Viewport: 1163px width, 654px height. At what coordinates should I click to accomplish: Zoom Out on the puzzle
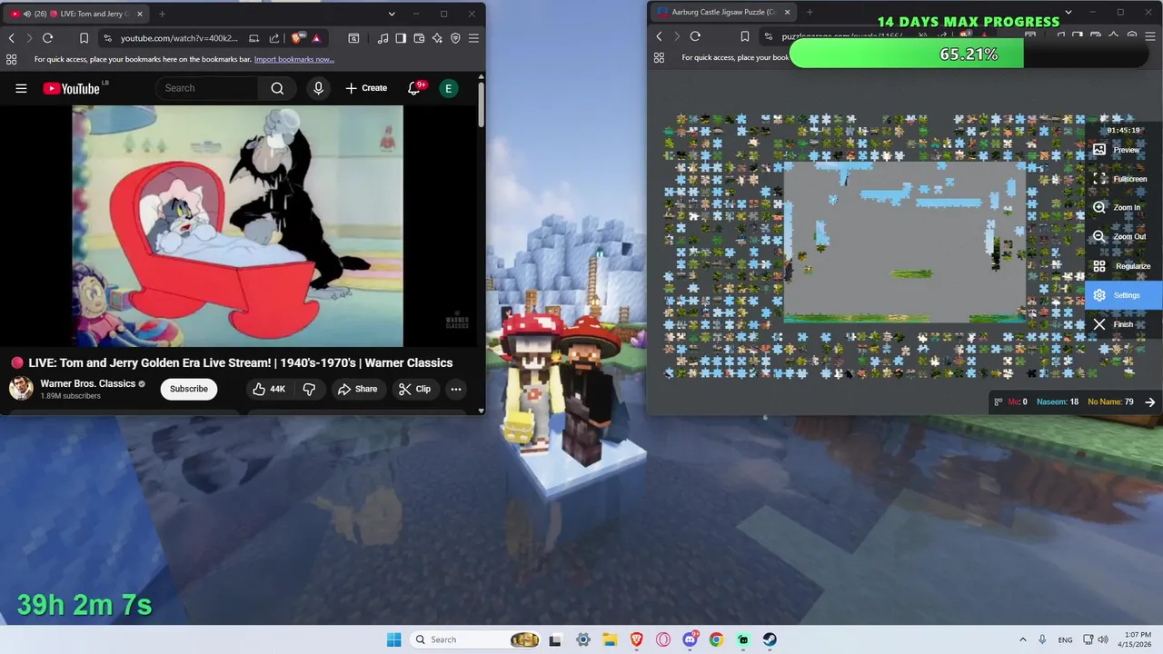tap(1124, 237)
